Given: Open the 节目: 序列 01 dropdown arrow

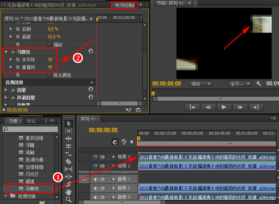Looking at the screenshot, I should [189, 3].
